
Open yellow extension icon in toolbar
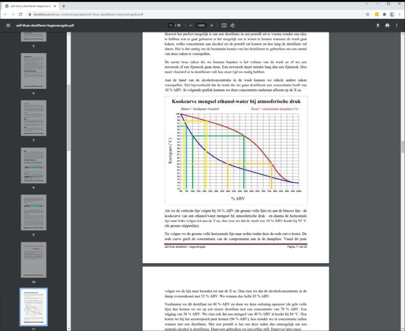click(x=377, y=14)
